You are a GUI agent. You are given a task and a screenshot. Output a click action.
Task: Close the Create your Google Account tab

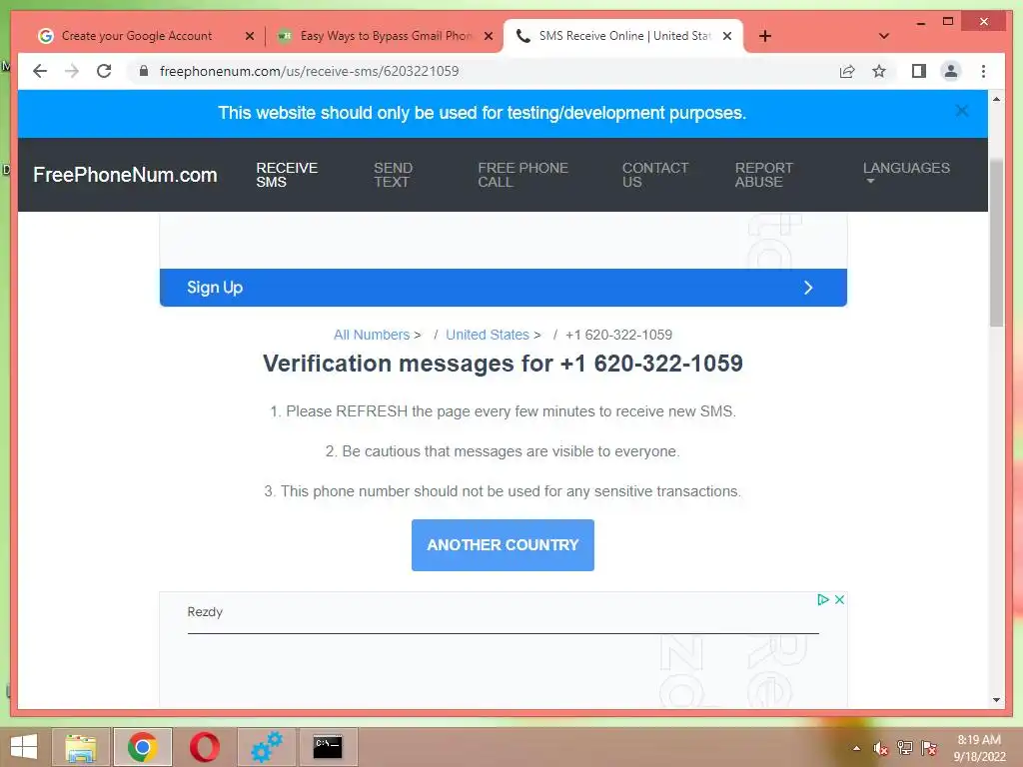click(x=249, y=36)
